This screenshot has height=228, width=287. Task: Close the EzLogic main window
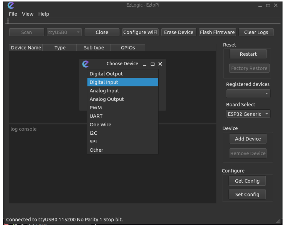(276, 5)
